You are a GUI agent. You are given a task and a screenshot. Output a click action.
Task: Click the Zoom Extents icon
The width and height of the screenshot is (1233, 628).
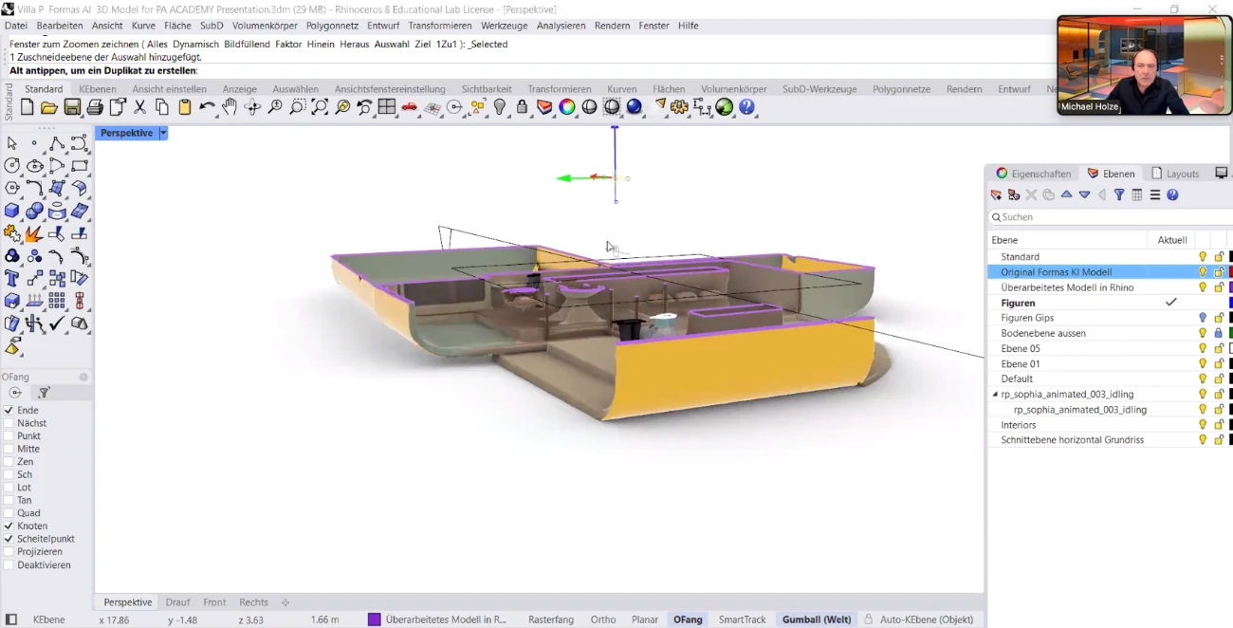coord(320,108)
